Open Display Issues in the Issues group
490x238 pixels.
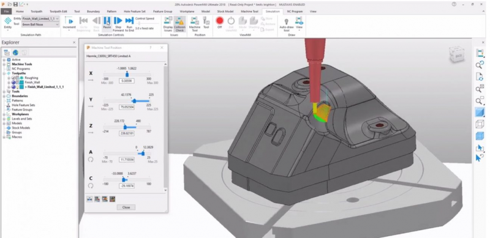click(168, 24)
